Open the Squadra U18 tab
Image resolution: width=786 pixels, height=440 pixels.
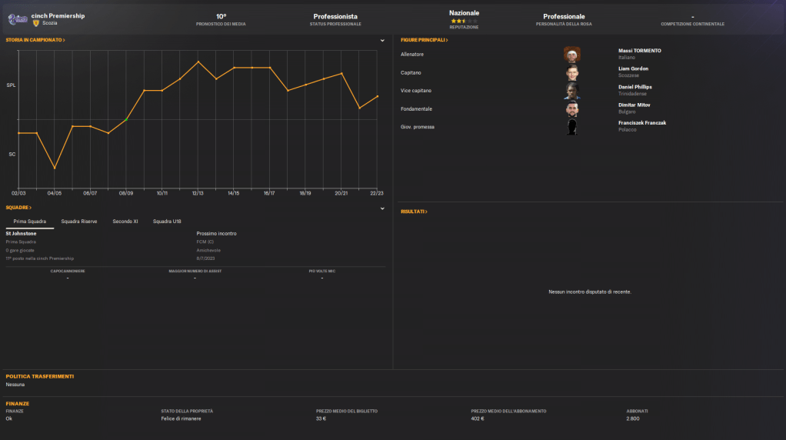coord(167,222)
